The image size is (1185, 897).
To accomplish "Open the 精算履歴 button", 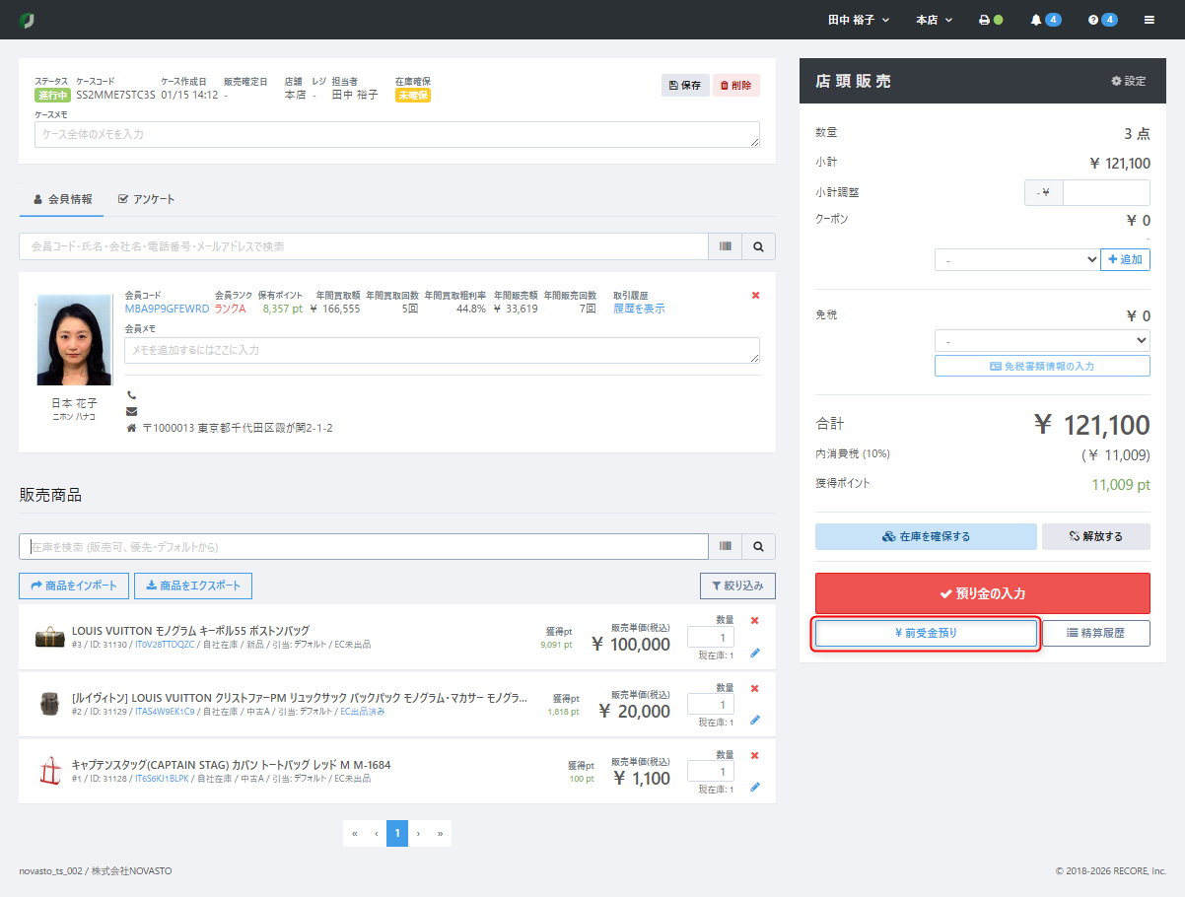I will [1095, 633].
